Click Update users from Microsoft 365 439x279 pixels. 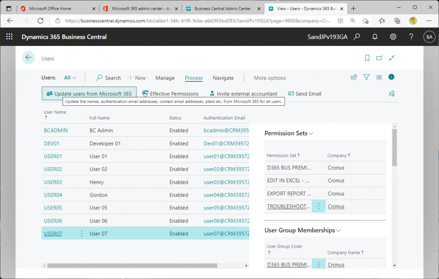pyautogui.click(x=89, y=93)
